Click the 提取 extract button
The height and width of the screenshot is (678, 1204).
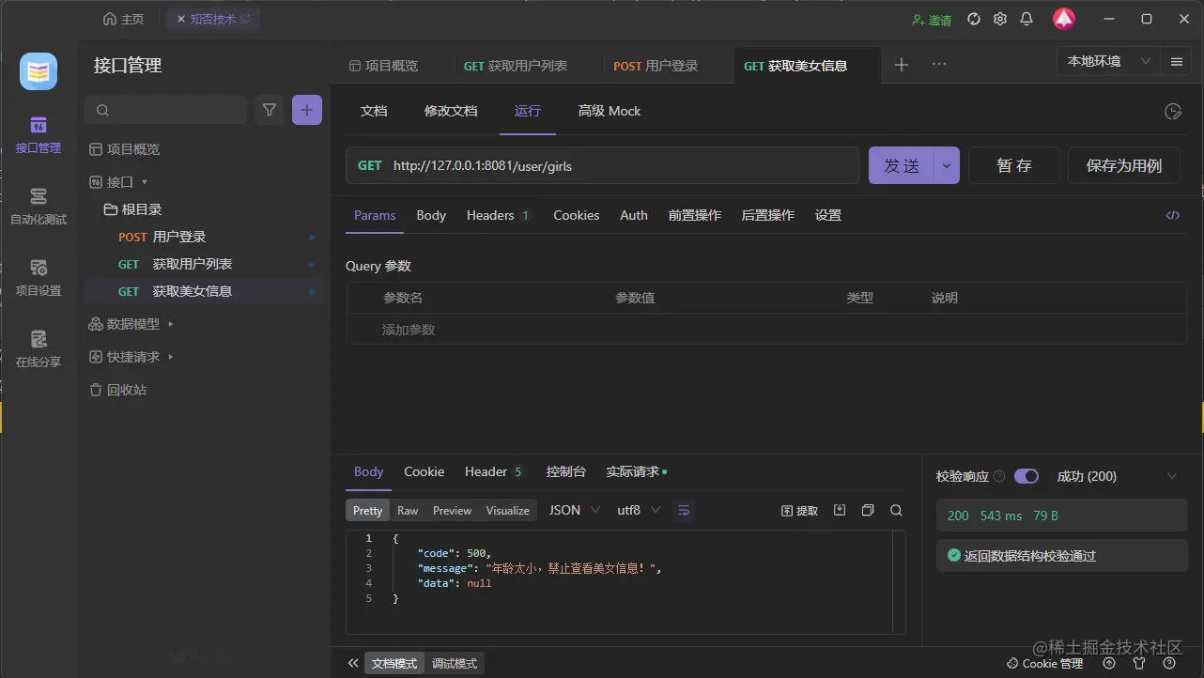tap(800, 511)
